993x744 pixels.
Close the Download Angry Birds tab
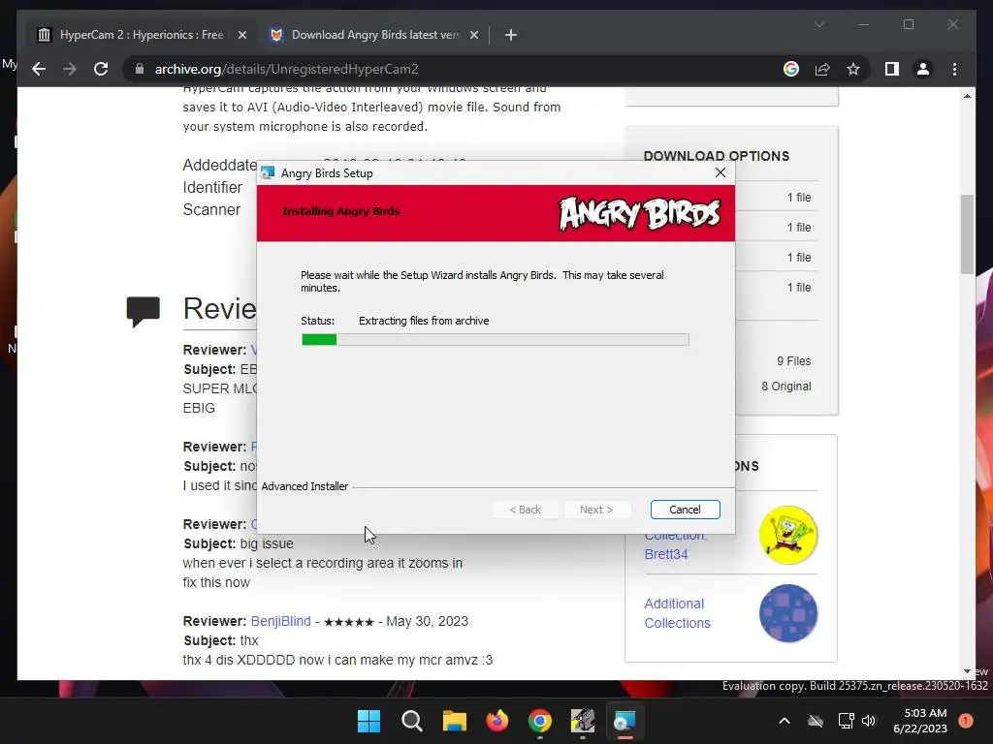pyautogui.click(x=473, y=35)
